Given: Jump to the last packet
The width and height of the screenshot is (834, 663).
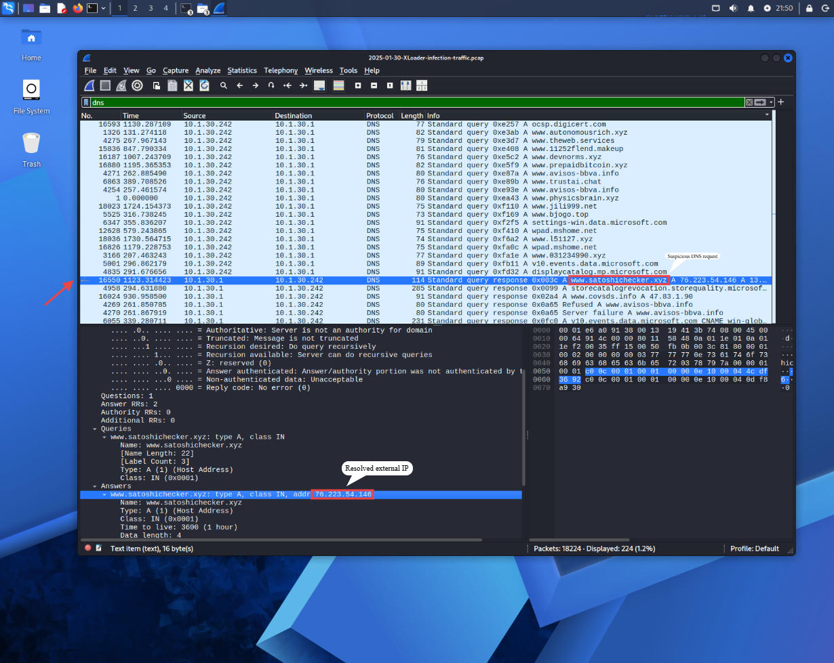Looking at the screenshot, I should click(303, 85).
